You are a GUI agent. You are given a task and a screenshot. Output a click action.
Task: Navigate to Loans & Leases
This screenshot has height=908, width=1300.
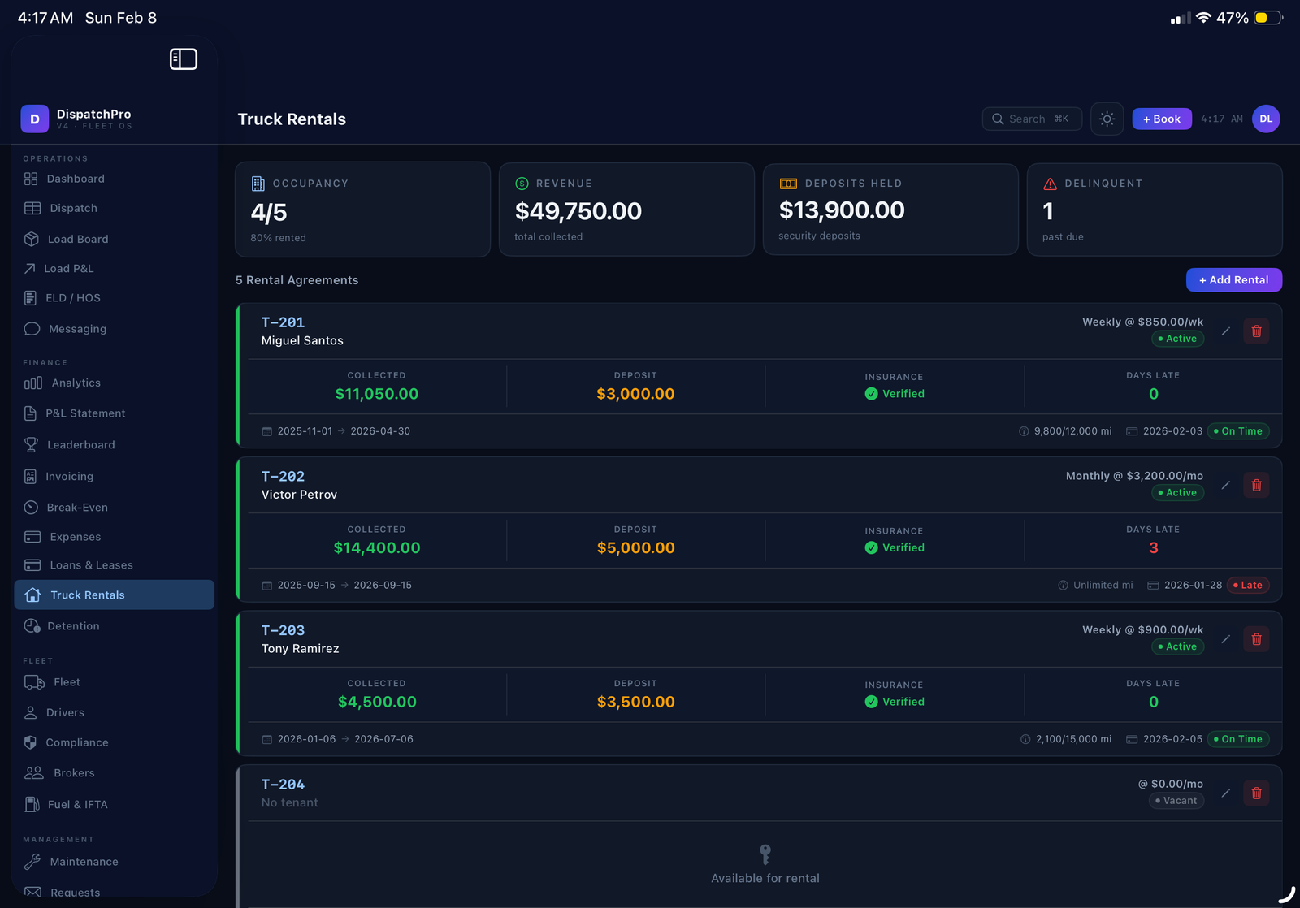91,565
